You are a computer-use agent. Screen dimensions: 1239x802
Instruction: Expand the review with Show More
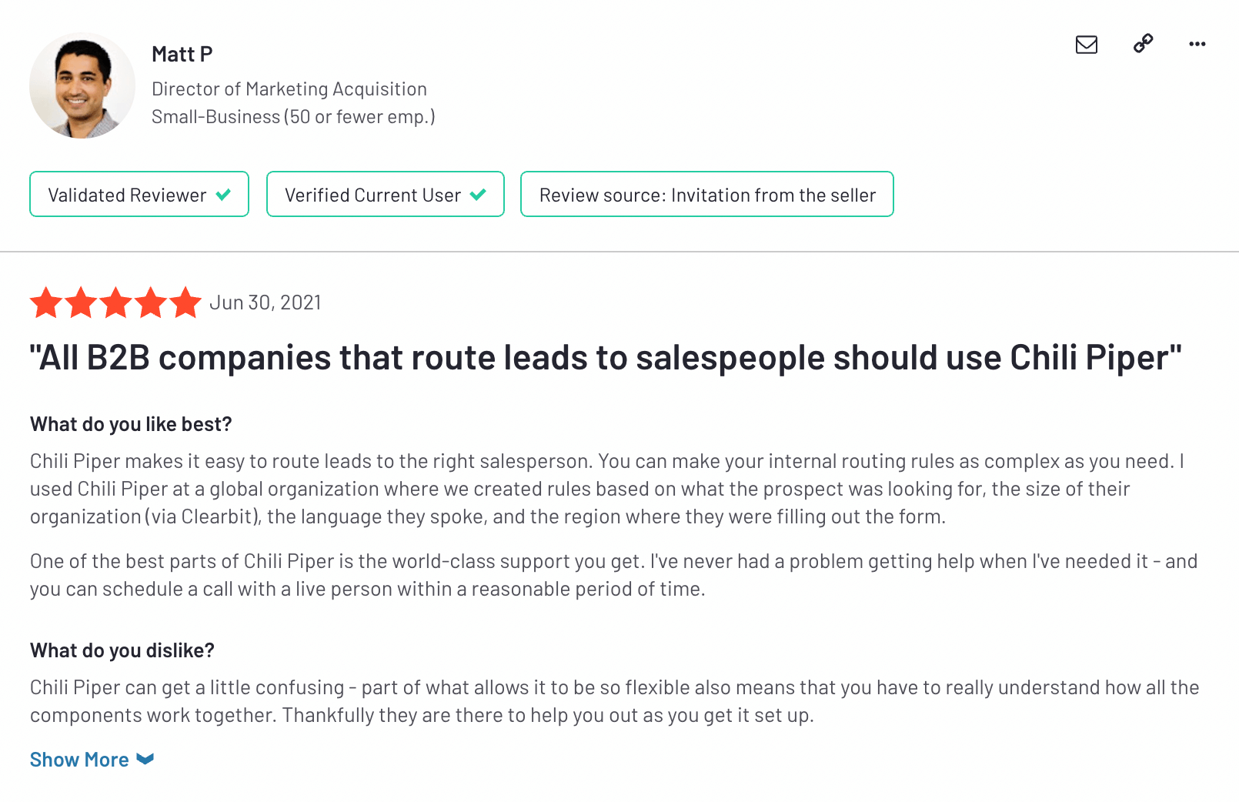click(79, 760)
